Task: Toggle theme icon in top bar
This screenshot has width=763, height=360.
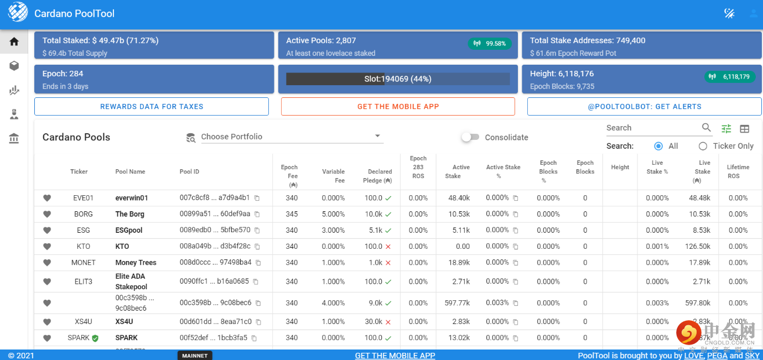Action: tap(729, 13)
